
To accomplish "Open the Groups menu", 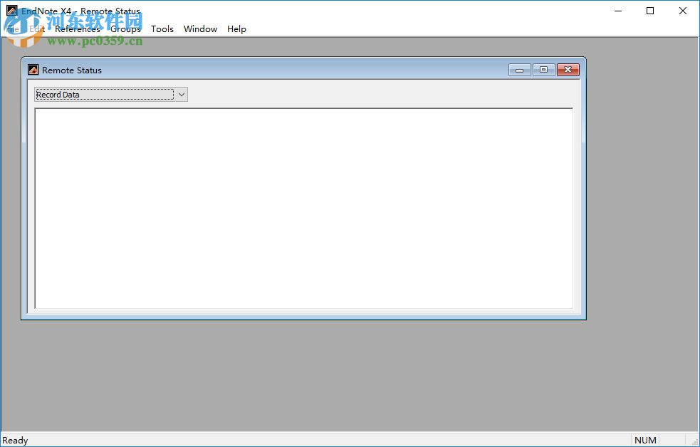I will (125, 29).
